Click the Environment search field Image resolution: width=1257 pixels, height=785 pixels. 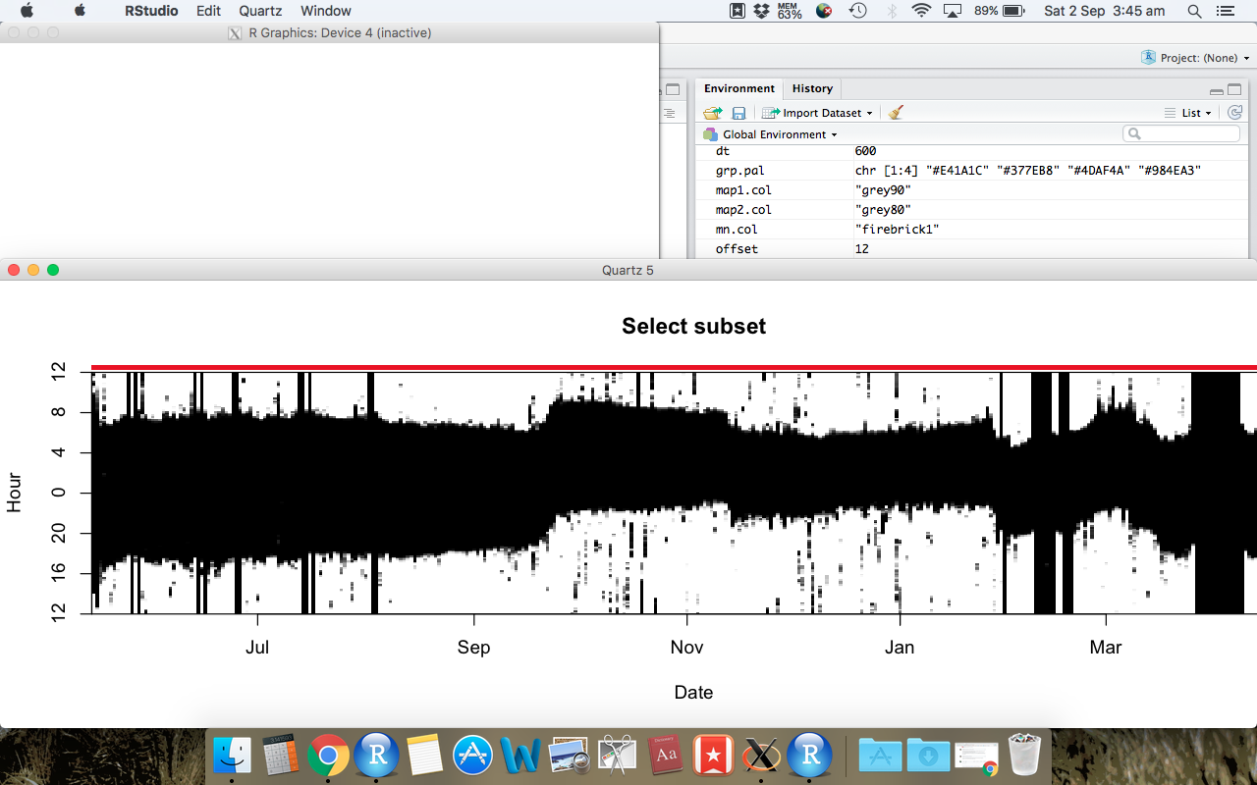[x=1180, y=132]
